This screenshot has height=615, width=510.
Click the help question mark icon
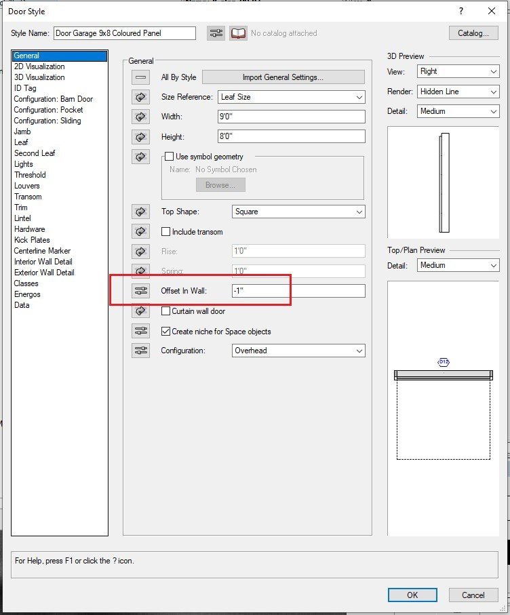(x=461, y=11)
